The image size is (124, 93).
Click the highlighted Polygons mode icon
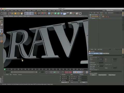(x=2, y=31)
